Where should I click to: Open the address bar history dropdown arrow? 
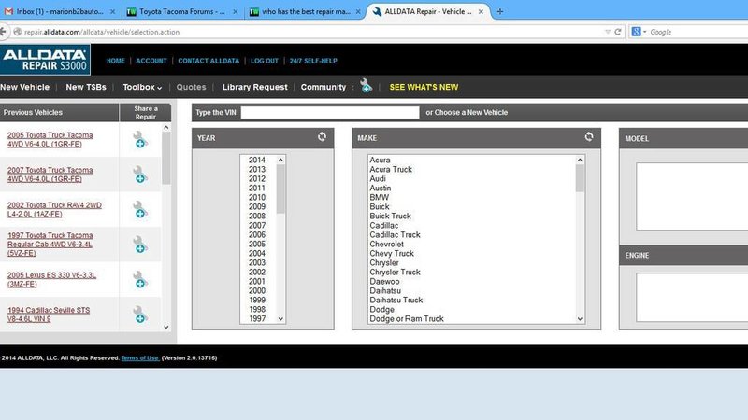(607, 32)
